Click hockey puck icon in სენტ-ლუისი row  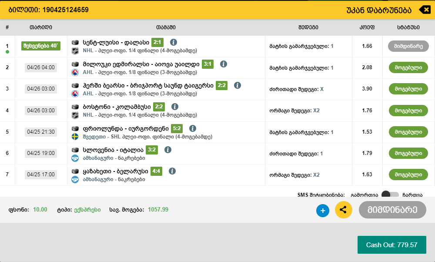(75, 43)
